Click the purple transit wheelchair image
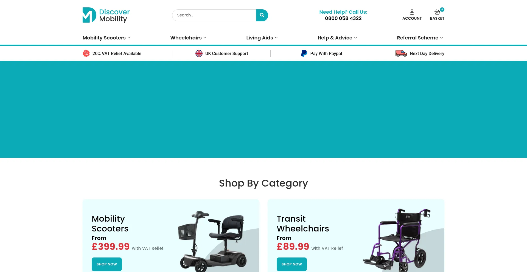 397,240
